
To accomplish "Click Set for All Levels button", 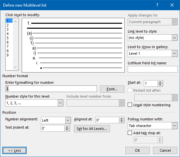I will pyautogui.click(x=92, y=129).
